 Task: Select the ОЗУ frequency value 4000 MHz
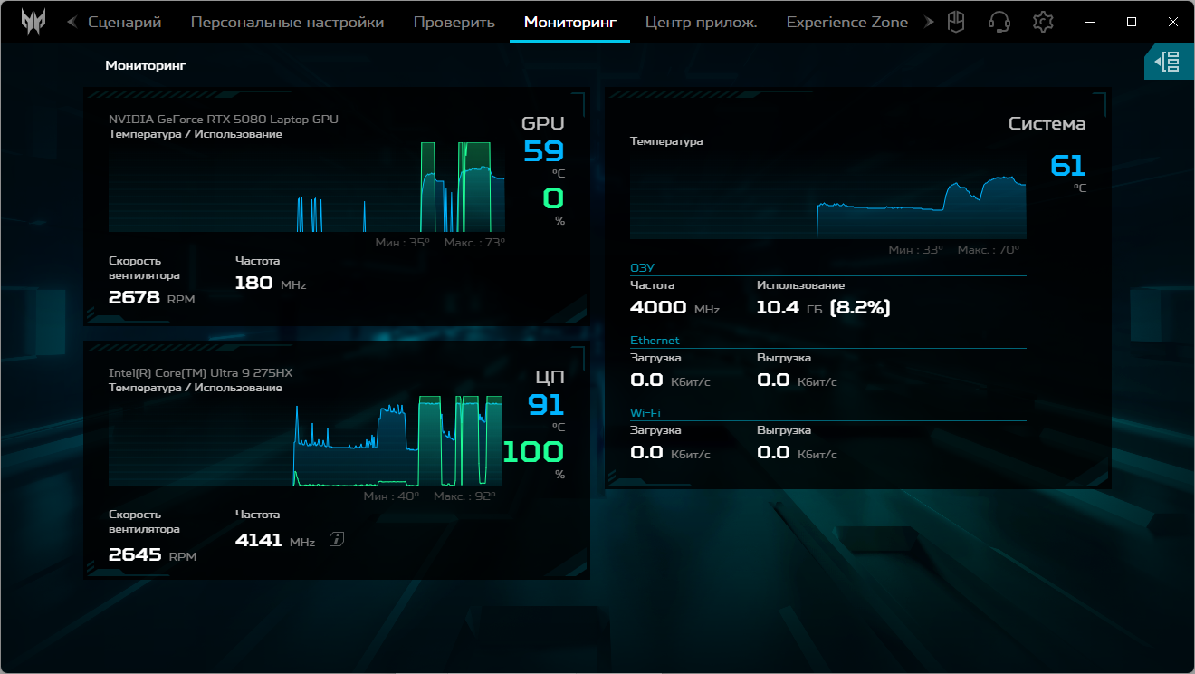click(x=674, y=308)
